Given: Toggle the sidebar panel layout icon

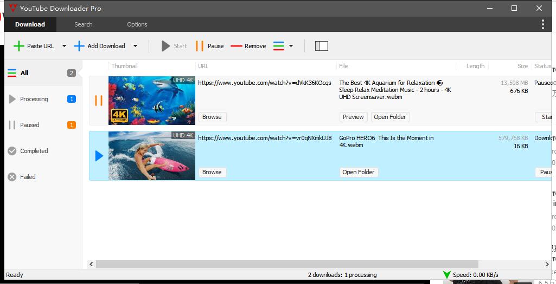Looking at the screenshot, I should 322,46.
